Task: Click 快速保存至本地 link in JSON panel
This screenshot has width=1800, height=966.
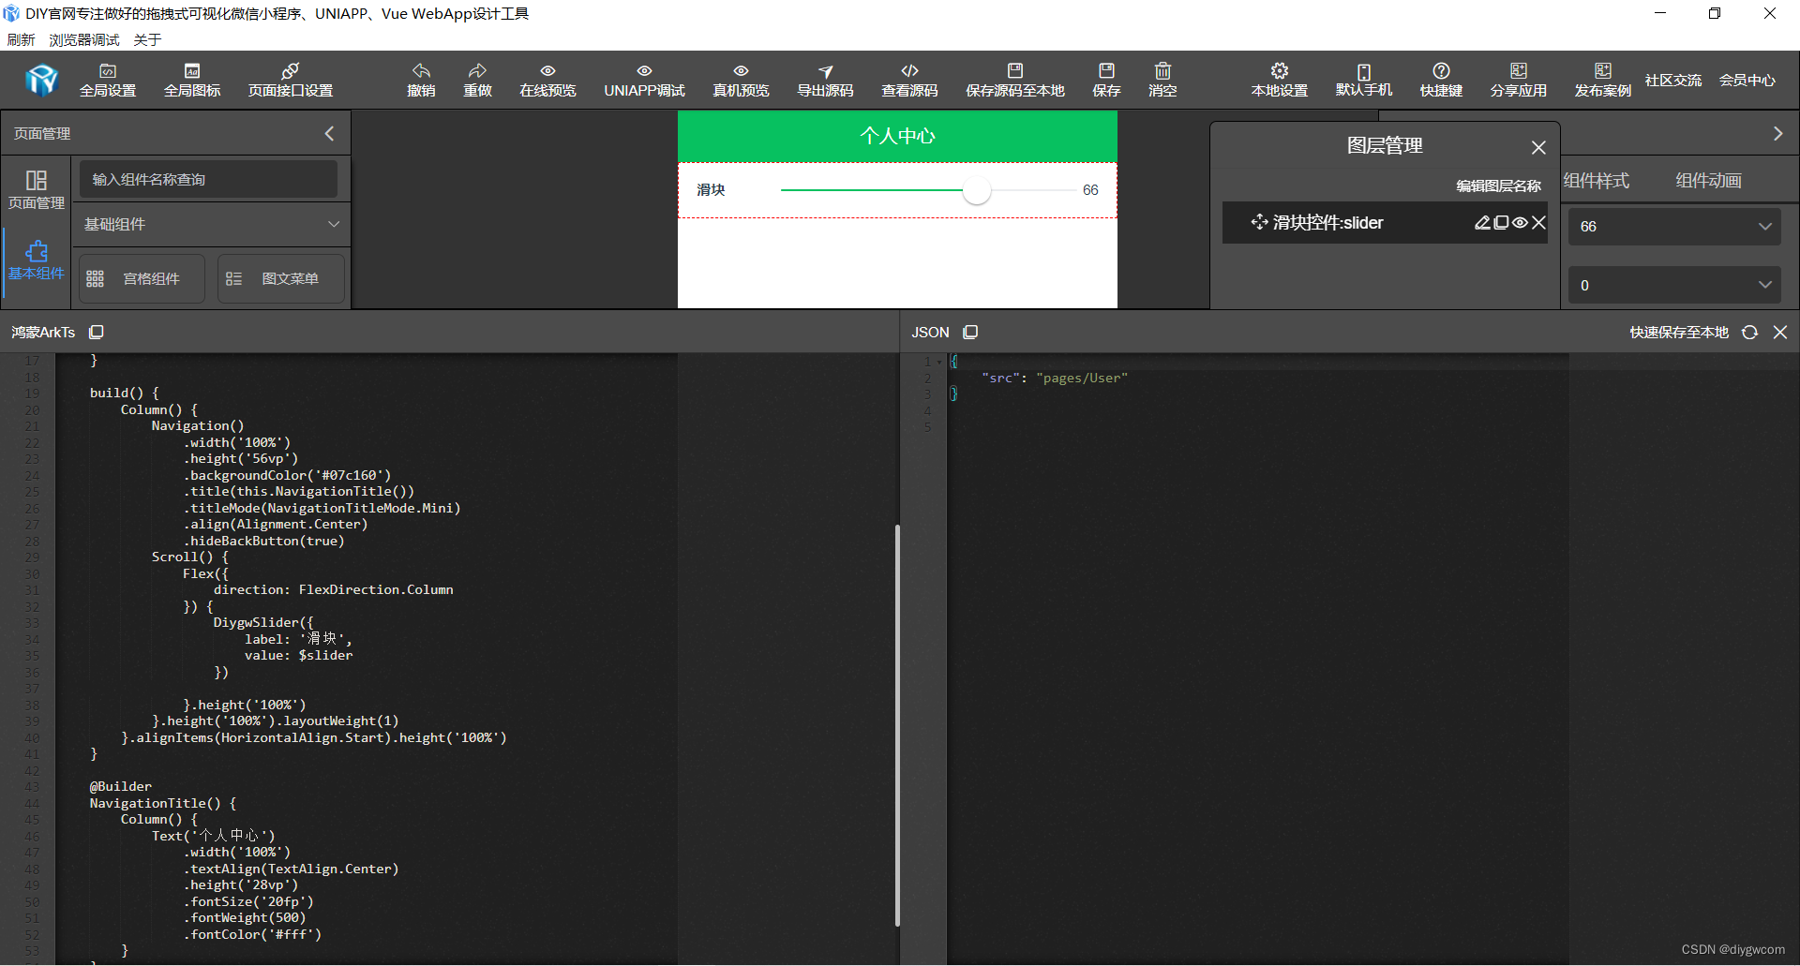Action: (x=1677, y=332)
